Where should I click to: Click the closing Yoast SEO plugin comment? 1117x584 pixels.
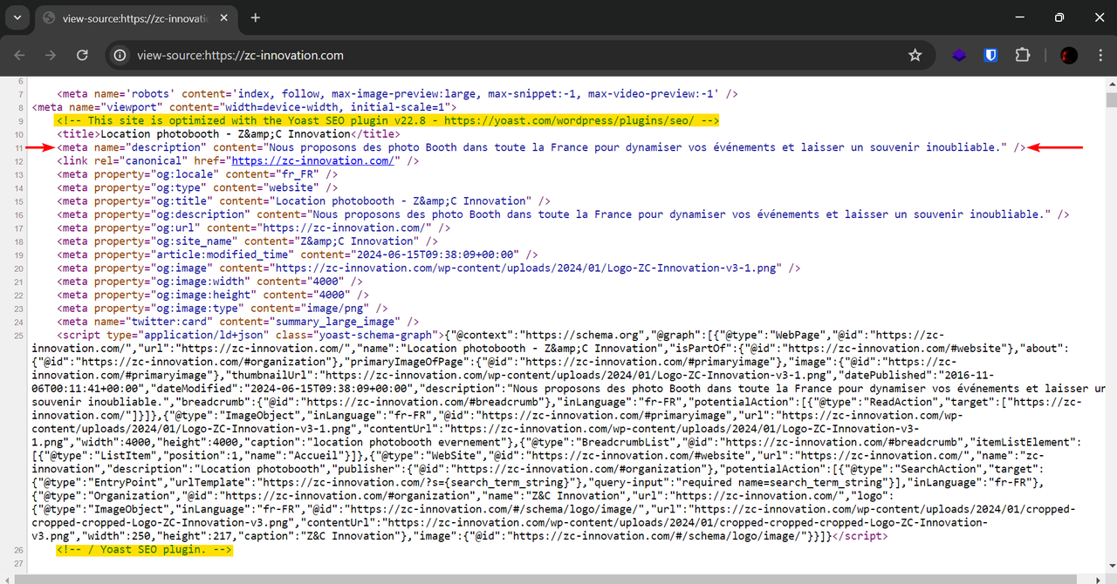tap(144, 549)
